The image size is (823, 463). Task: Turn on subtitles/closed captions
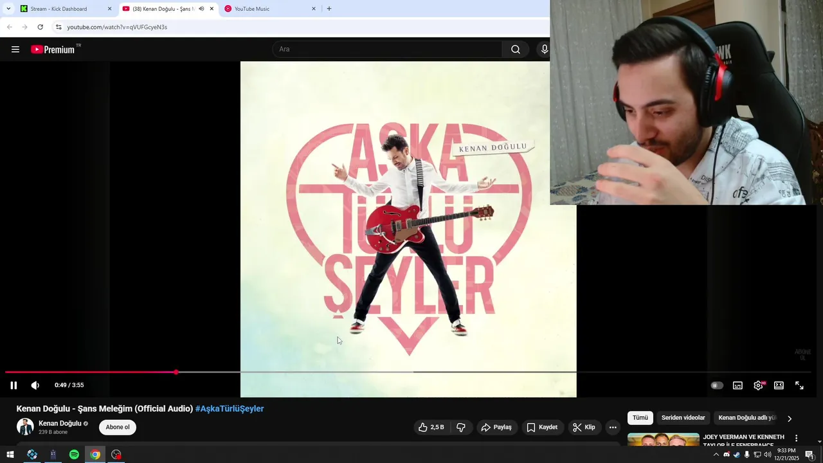point(737,385)
